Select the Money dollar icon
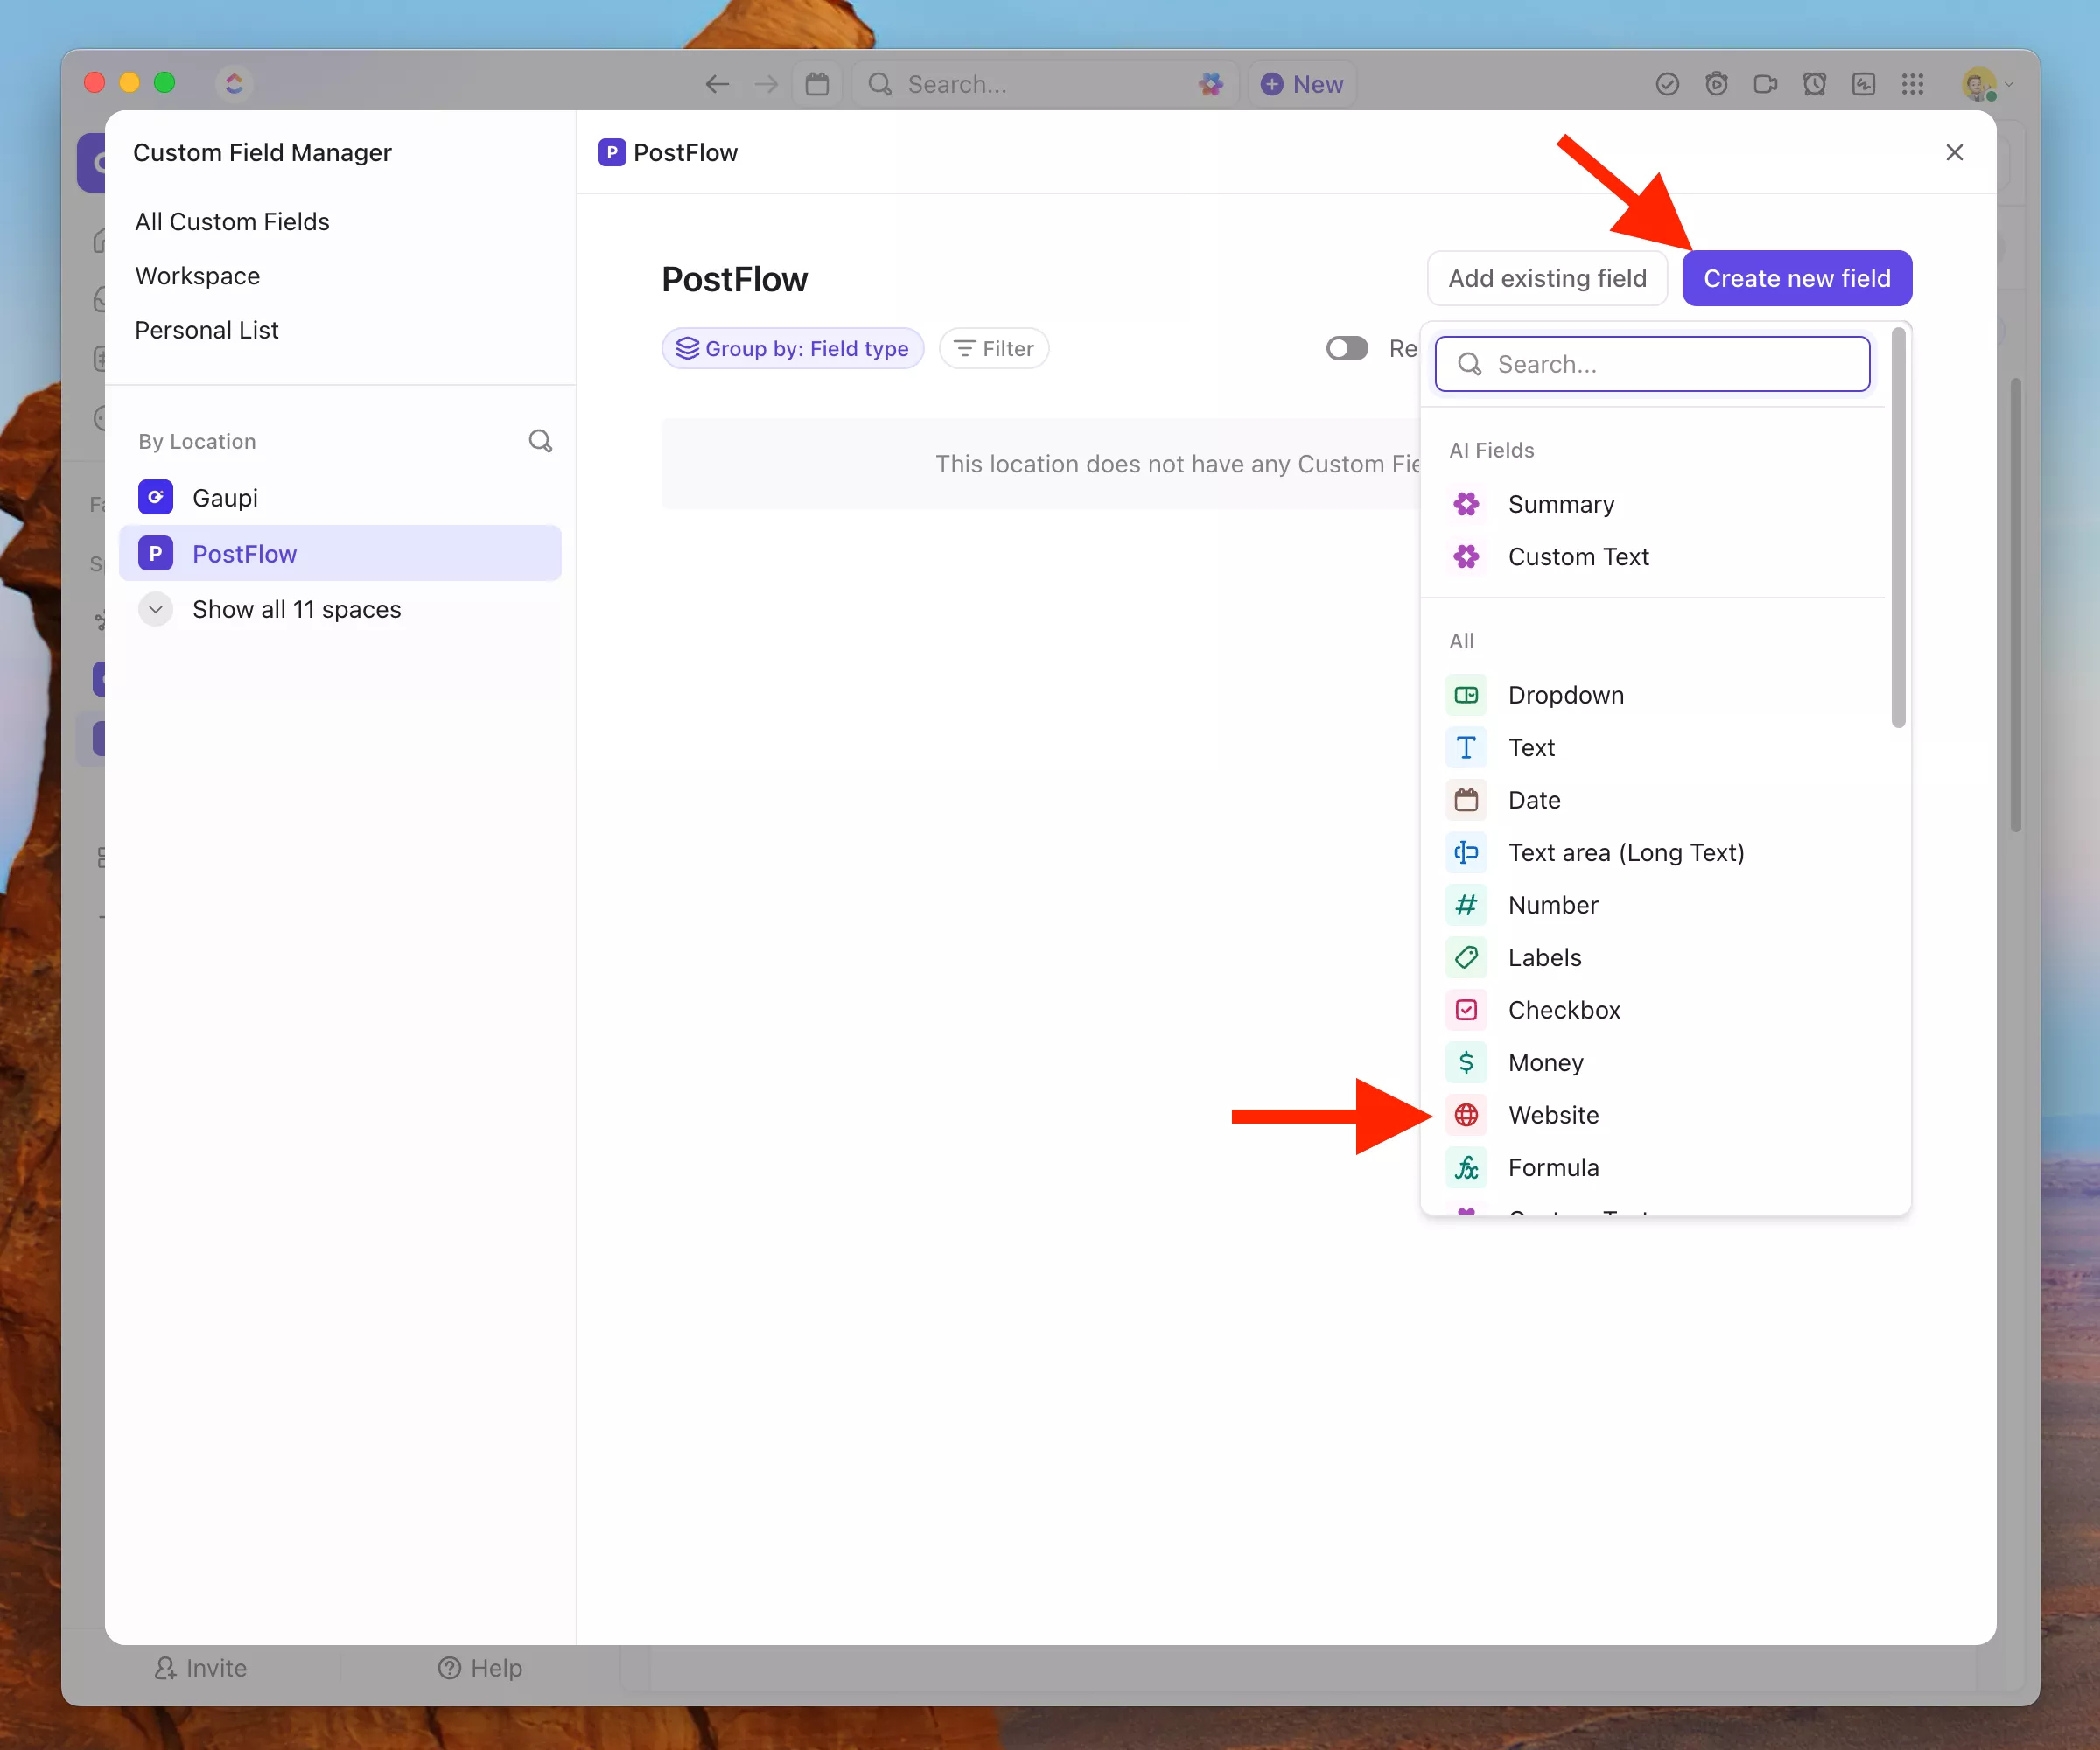The image size is (2100, 1750). point(1466,1062)
